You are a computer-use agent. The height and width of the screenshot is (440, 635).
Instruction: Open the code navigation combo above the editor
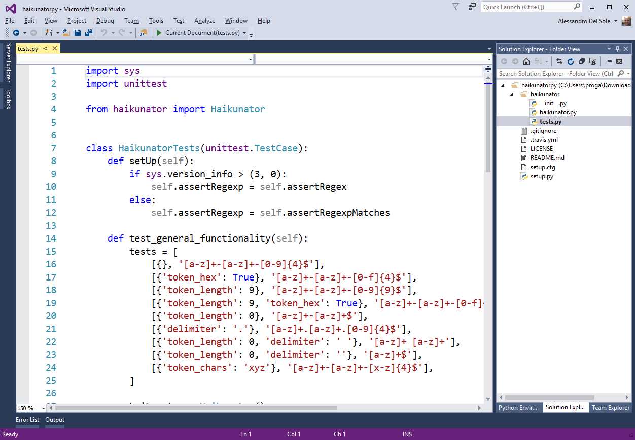coord(250,59)
